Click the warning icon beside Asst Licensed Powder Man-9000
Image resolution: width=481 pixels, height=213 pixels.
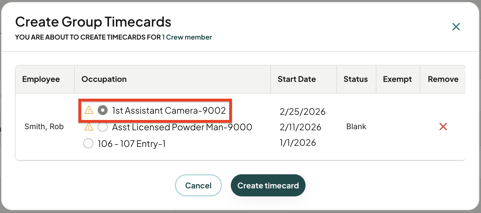(89, 127)
